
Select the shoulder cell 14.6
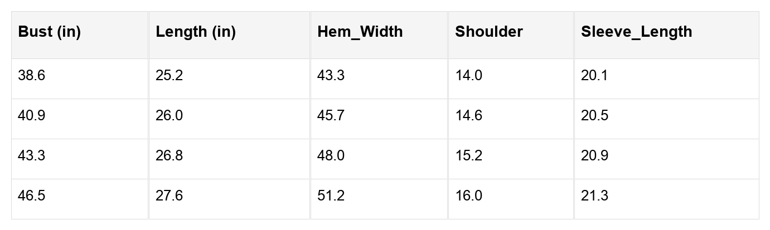coord(469,116)
